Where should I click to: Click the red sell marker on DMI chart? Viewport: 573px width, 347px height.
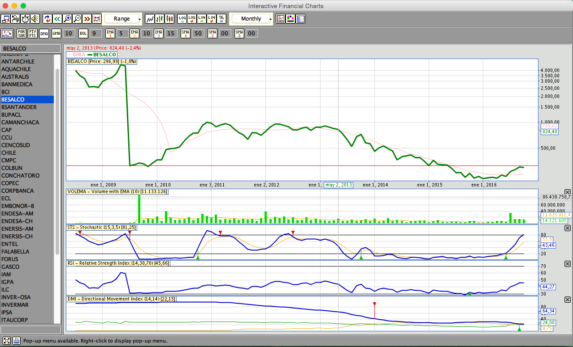374,304
